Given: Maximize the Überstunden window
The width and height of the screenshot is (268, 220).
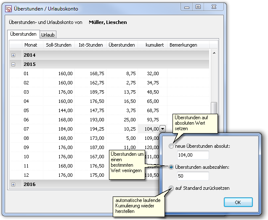Looking at the screenshot, I should pos(198,8).
